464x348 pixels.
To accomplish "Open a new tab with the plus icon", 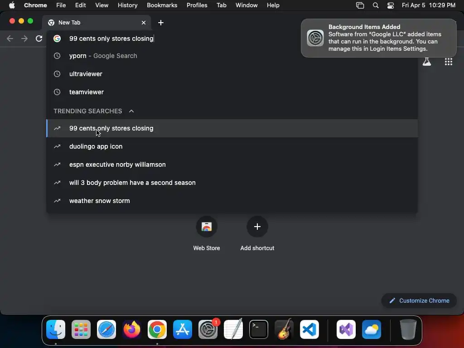I will coord(161,23).
